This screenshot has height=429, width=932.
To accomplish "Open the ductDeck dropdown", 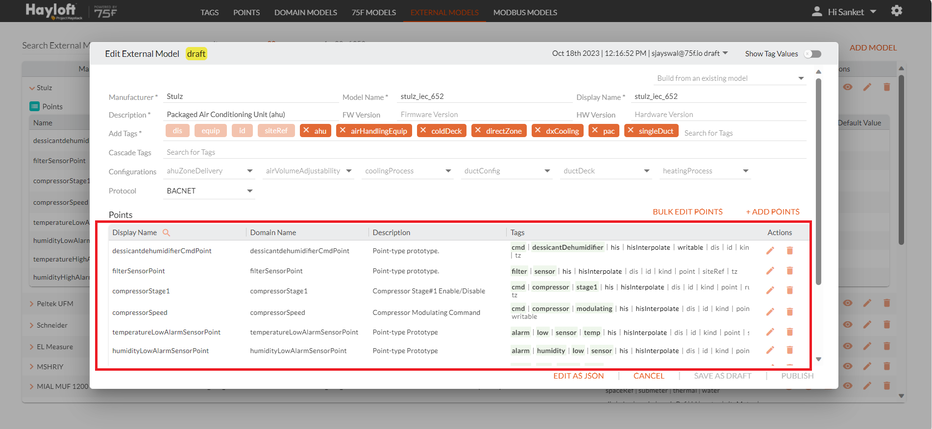I will tap(606, 171).
